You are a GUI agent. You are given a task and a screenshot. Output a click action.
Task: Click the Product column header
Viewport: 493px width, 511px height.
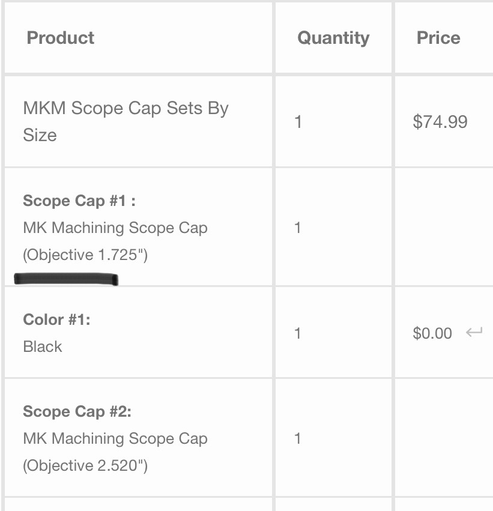click(x=61, y=38)
